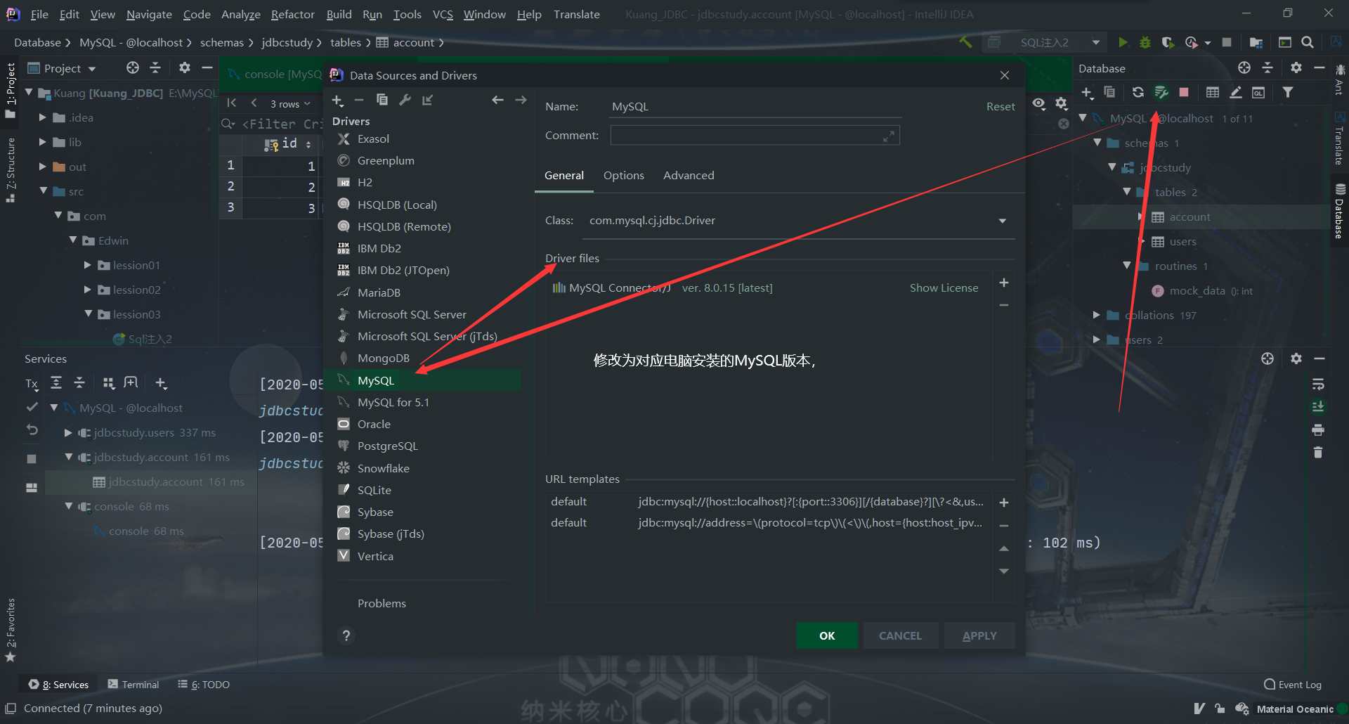This screenshot has width=1349, height=724.
Task: Select PostgreSQL driver in list
Action: pos(387,446)
